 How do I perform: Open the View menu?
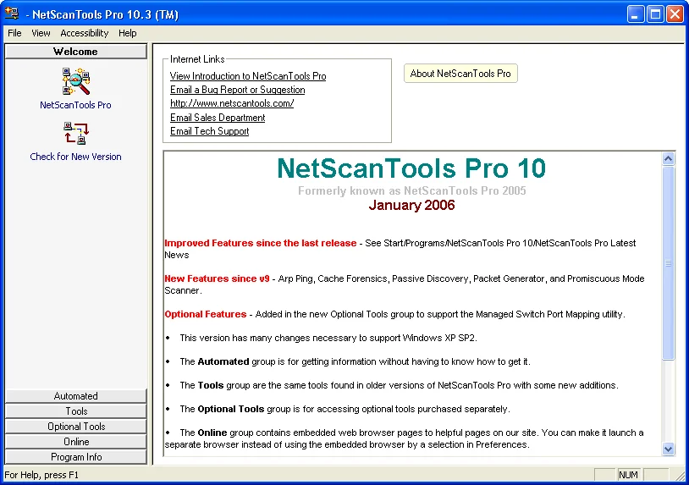41,33
